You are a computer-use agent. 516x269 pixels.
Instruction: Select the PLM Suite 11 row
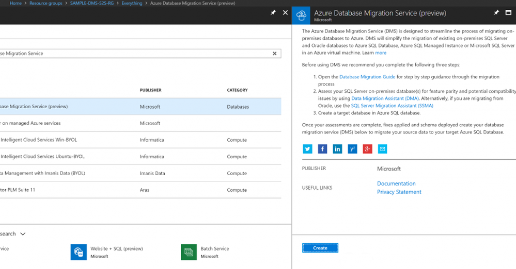(x=140, y=190)
